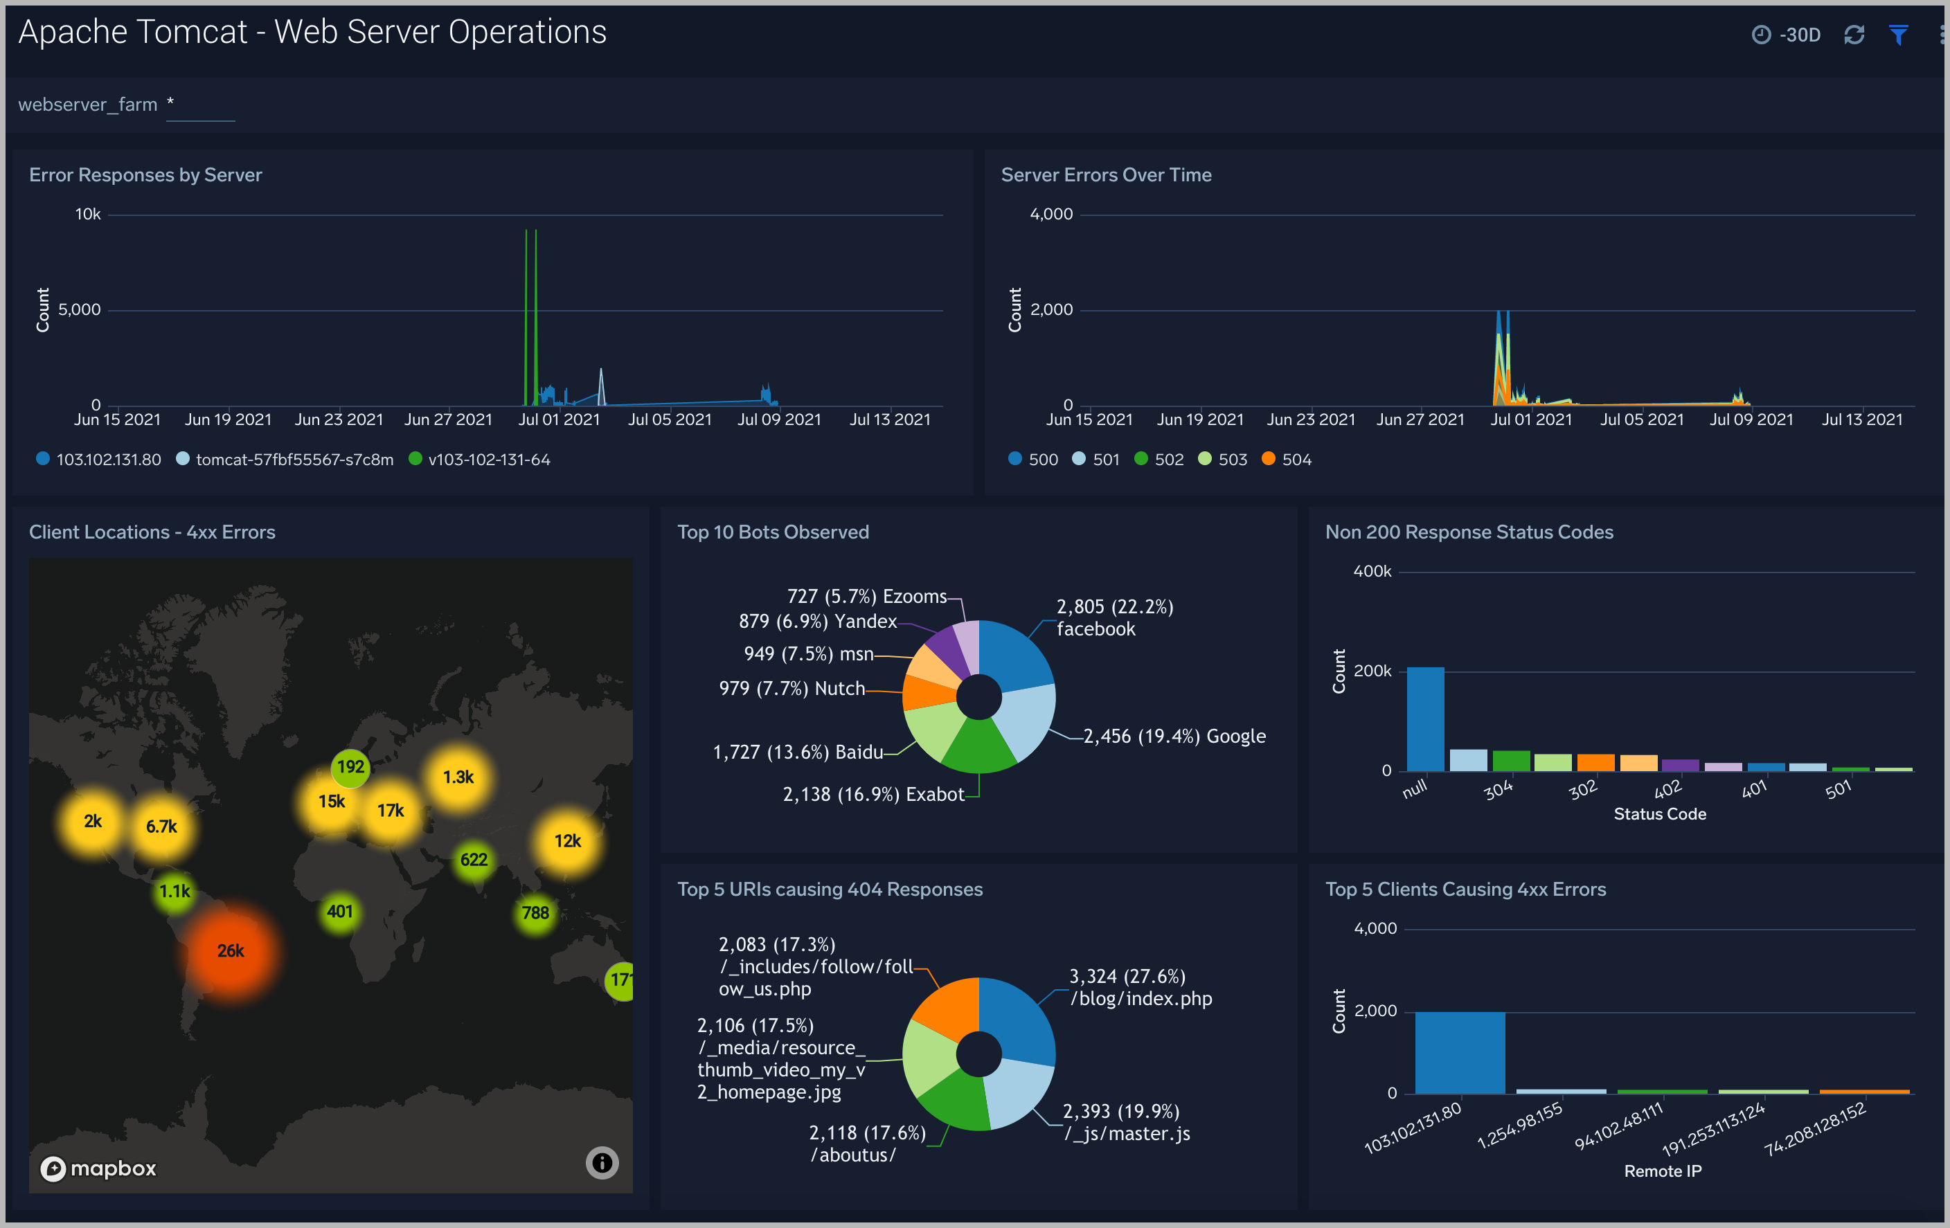The image size is (1950, 1228).
Task: Click the Top 10 Bots Observed title
Action: [x=773, y=532]
